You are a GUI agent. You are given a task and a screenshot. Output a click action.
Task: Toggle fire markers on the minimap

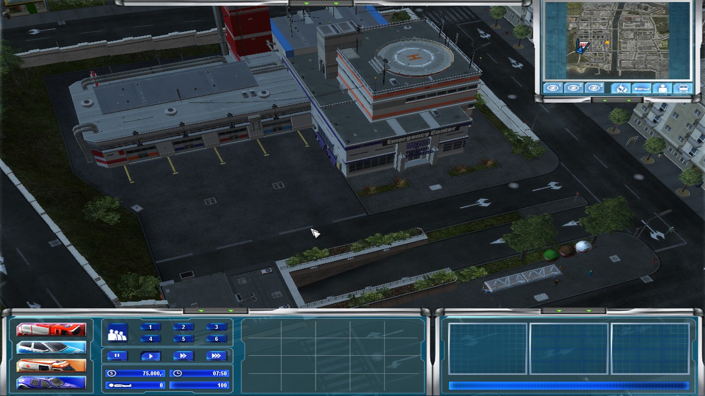620,88
